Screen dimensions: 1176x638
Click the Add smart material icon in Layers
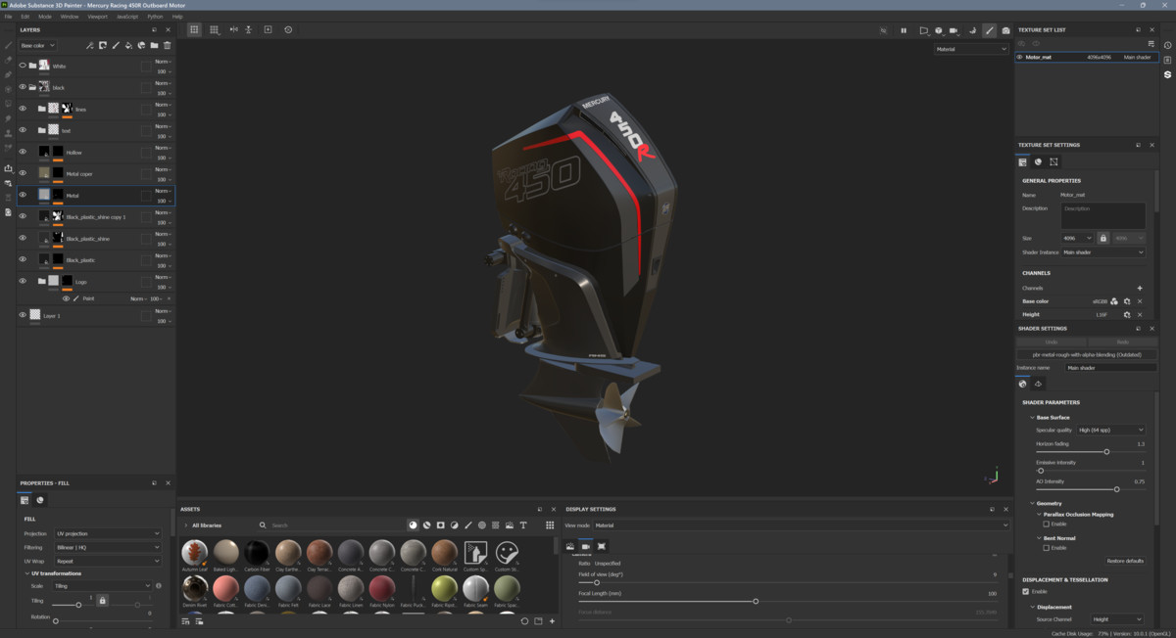pos(141,45)
